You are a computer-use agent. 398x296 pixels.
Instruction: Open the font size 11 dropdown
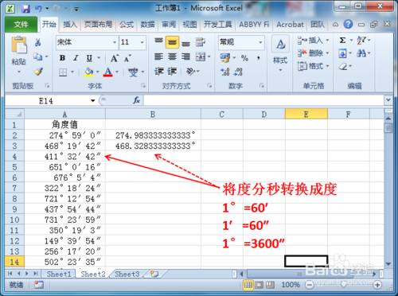(142, 42)
